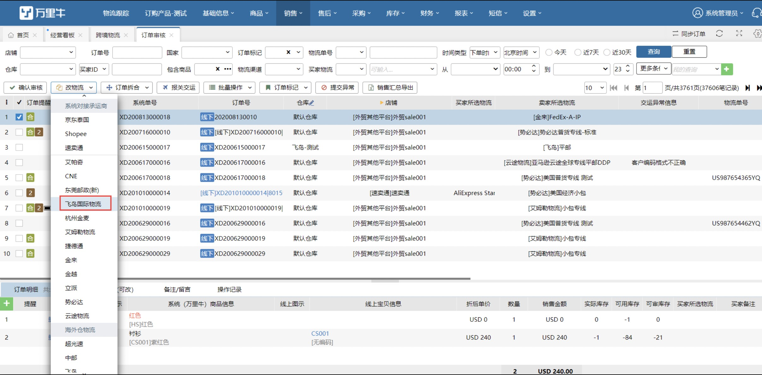Select the 今天 radio button
The width and height of the screenshot is (762, 375).
click(x=549, y=52)
